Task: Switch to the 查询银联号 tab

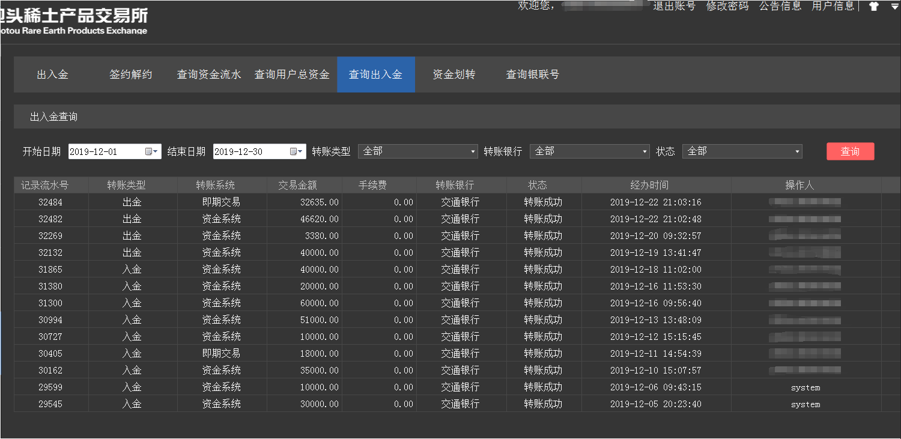Action: pyautogui.click(x=532, y=74)
